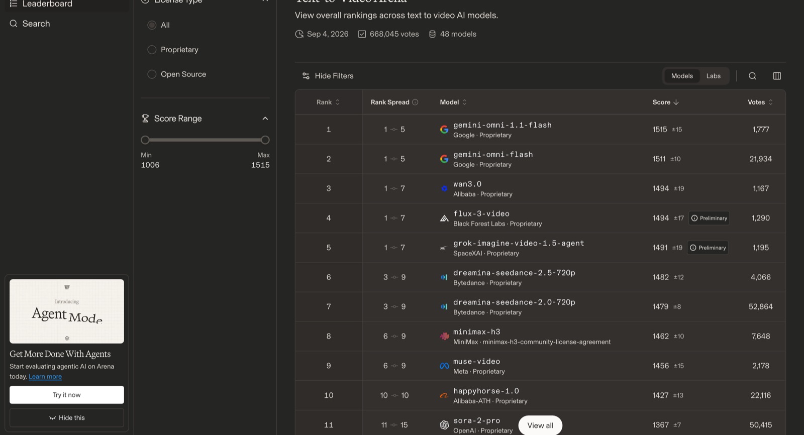Click Meta logo beside muse-video
The image size is (804, 435).
[444, 366]
